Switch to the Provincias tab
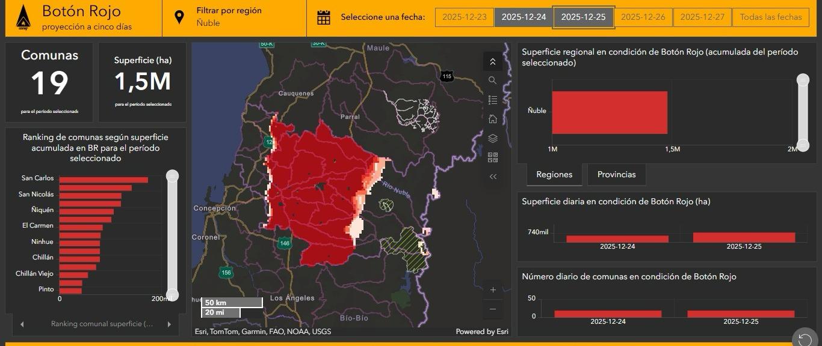The image size is (822, 346). (616, 175)
